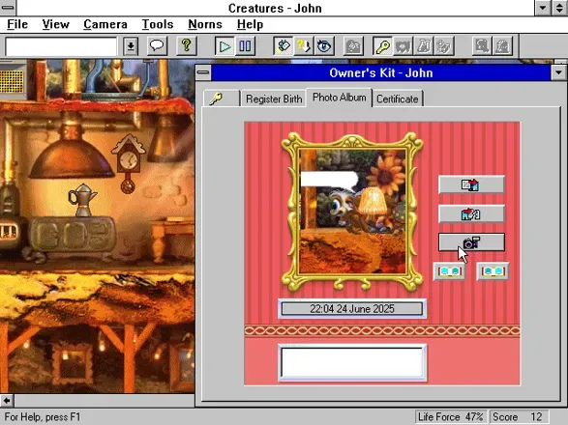Viewport: 568px width, 425px height.
Task: Click the grayed icon right of the flask
Action: pos(443,46)
